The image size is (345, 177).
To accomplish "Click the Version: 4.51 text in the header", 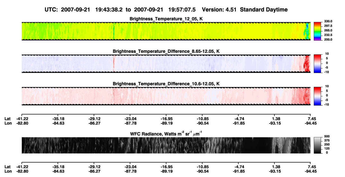I will 219,10.
